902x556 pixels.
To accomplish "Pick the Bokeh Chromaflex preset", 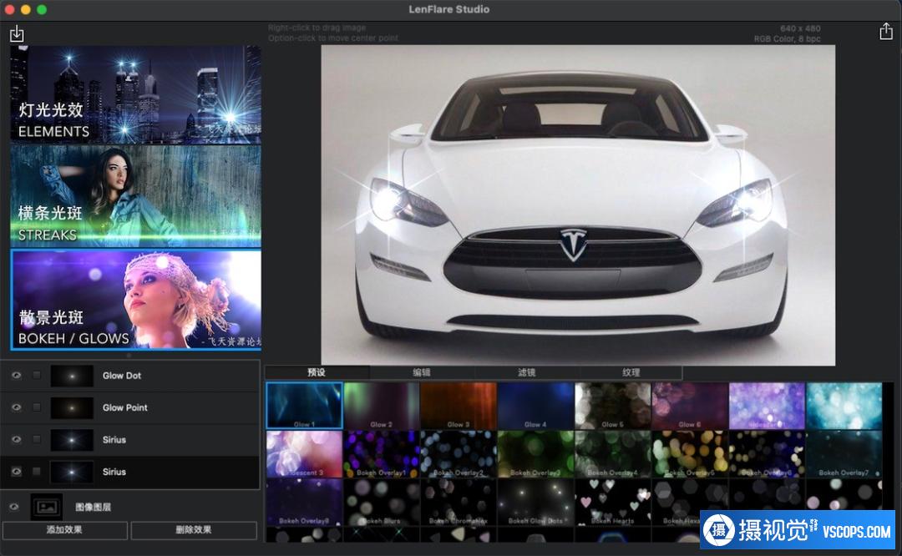I will (x=459, y=503).
